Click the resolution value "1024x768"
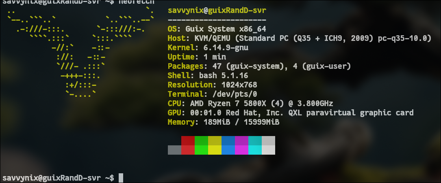441x183 pixels. pyautogui.click(x=239, y=85)
